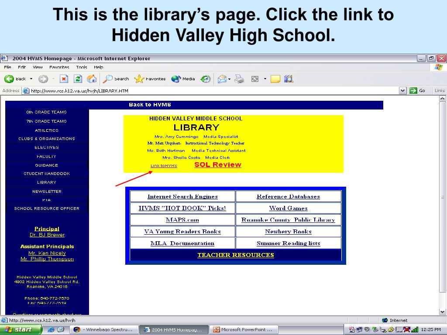This screenshot has height=335, width=447.
Task: Select ATHLETICS in sidebar
Action: (x=47, y=130)
